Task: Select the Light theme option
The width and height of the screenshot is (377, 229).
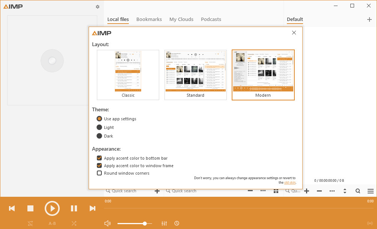Action: [x=100, y=127]
